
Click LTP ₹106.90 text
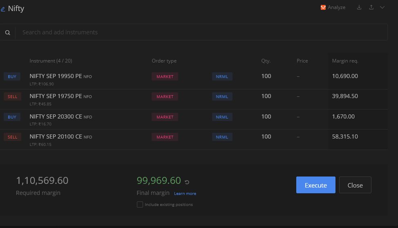pos(42,84)
